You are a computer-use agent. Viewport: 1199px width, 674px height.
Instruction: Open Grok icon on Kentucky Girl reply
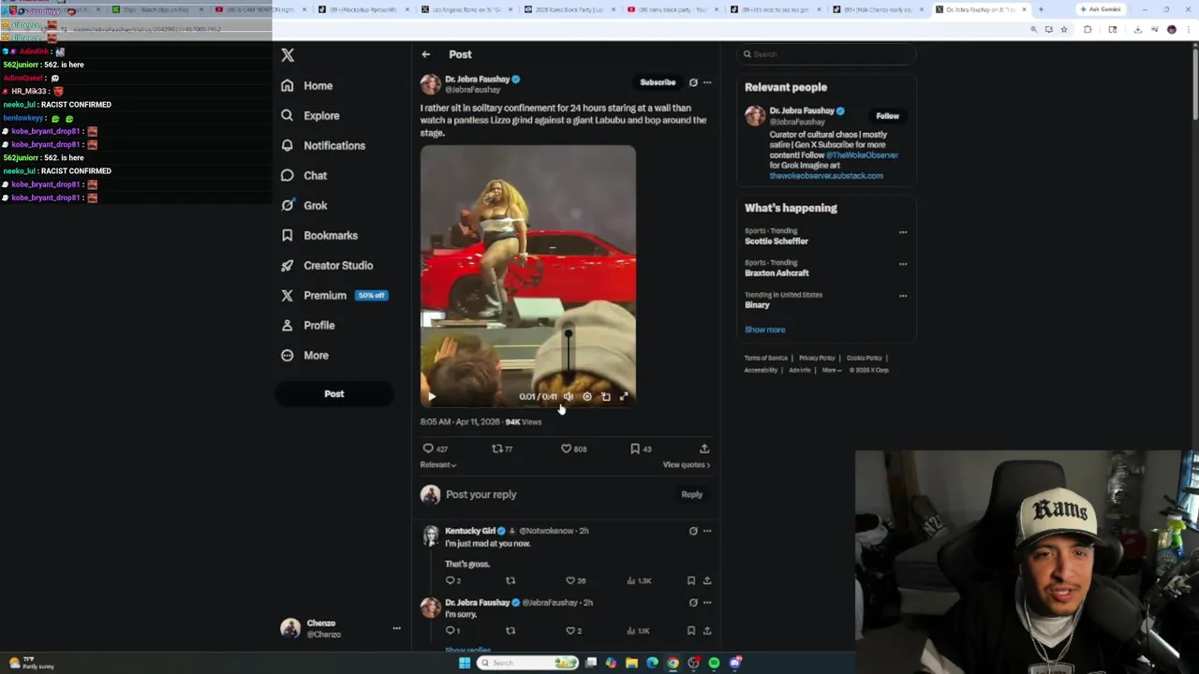click(x=693, y=531)
